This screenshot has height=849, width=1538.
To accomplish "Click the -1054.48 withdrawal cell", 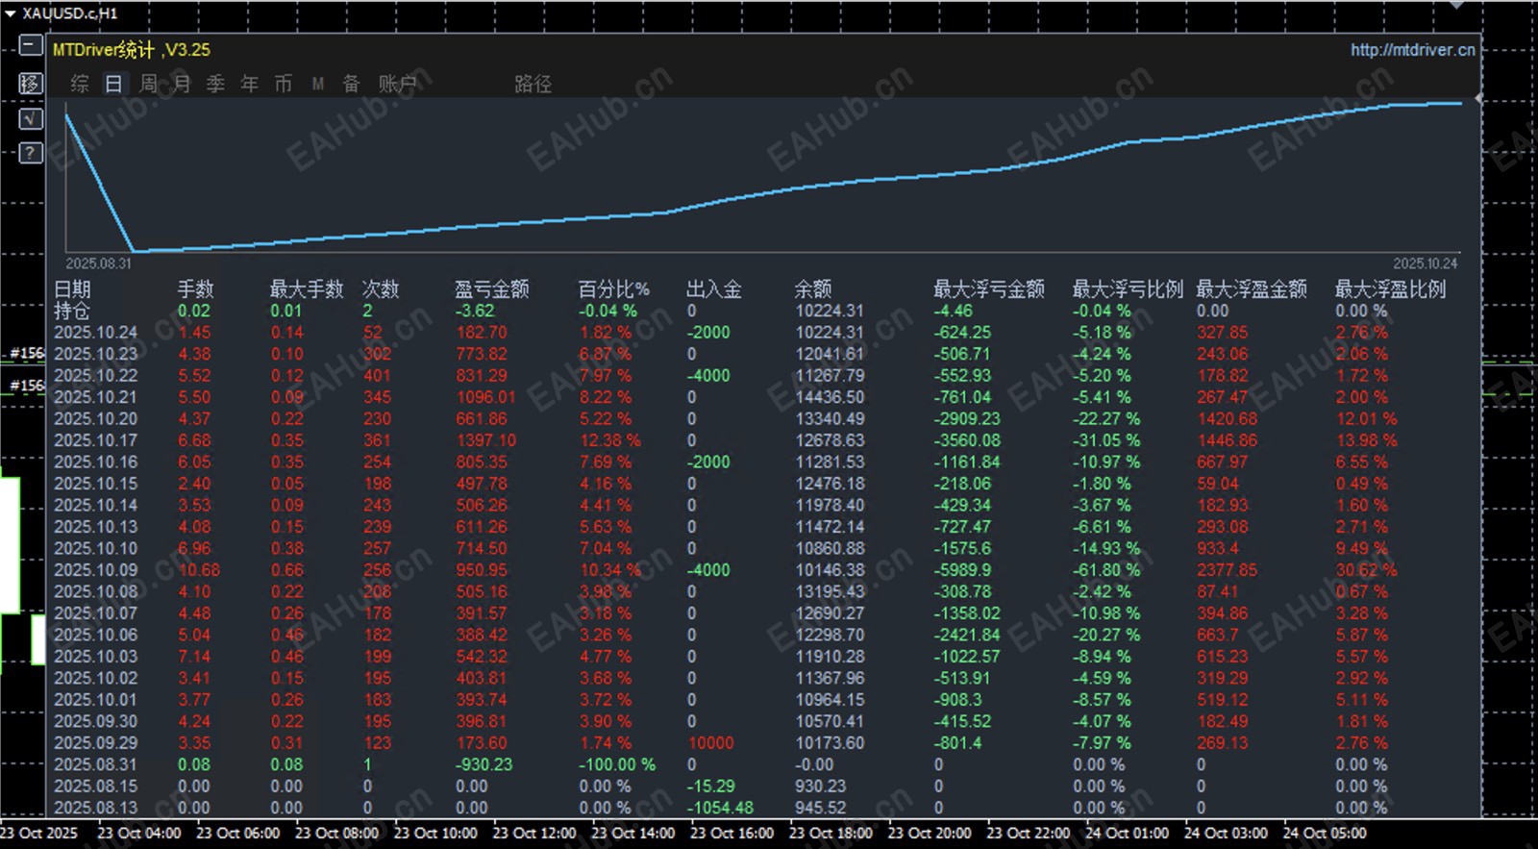I will click(720, 809).
